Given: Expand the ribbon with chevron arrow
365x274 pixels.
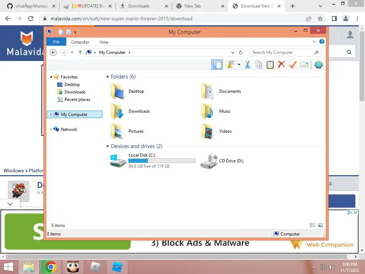Looking at the screenshot, I should pos(314,41).
